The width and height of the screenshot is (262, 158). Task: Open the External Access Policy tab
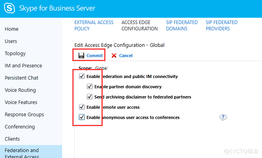pyautogui.click(x=94, y=26)
